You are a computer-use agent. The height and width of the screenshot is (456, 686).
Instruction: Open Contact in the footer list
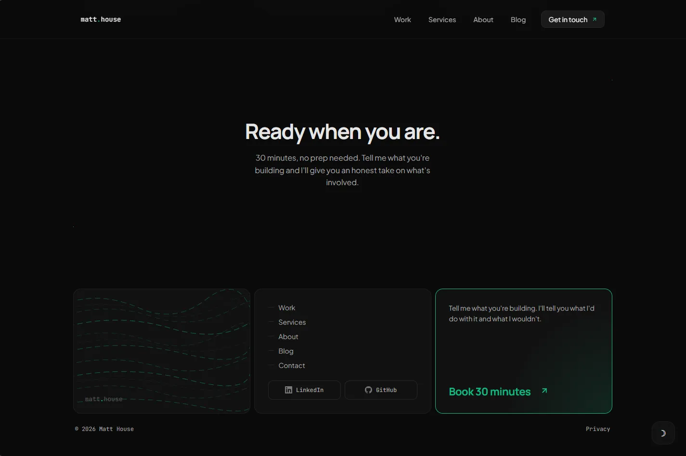tap(292, 366)
